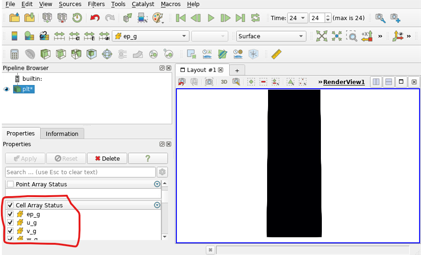
Task: Click the Ruler tool icon
Action: [x=276, y=54]
